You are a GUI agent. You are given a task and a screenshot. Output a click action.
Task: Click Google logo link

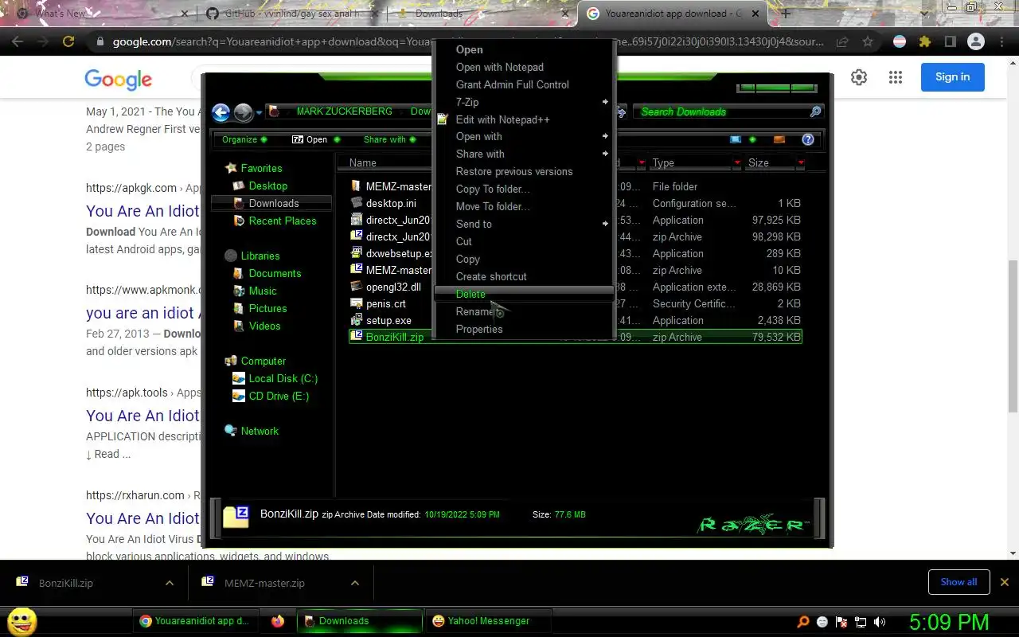point(118,79)
